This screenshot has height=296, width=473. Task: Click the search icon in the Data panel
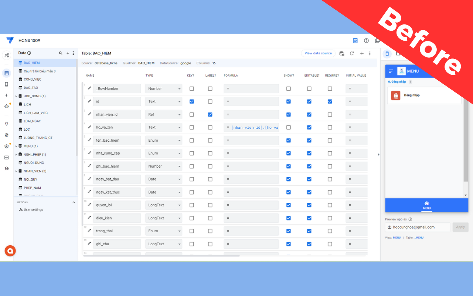tap(61, 53)
